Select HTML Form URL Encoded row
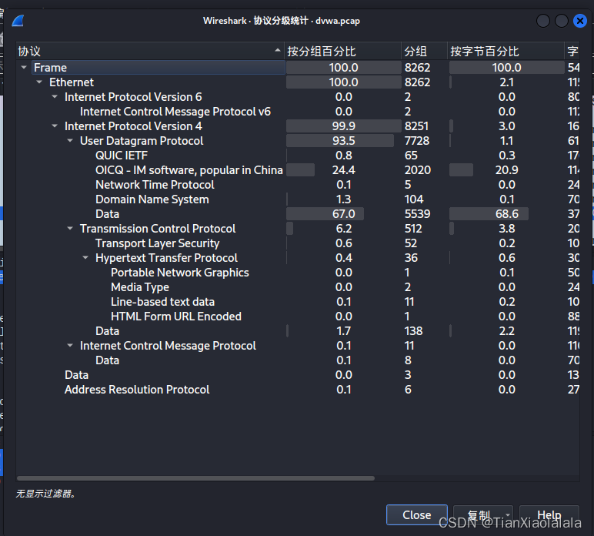The image size is (594, 536). (298, 317)
